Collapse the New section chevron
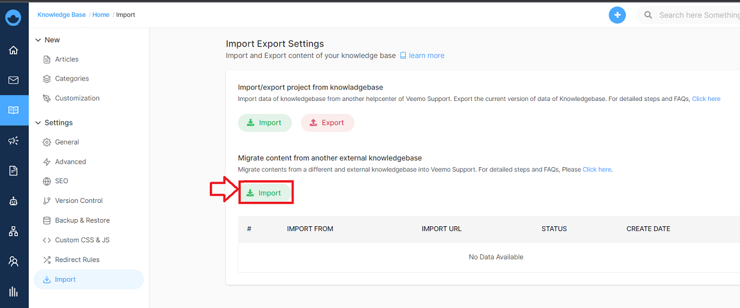 point(38,40)
